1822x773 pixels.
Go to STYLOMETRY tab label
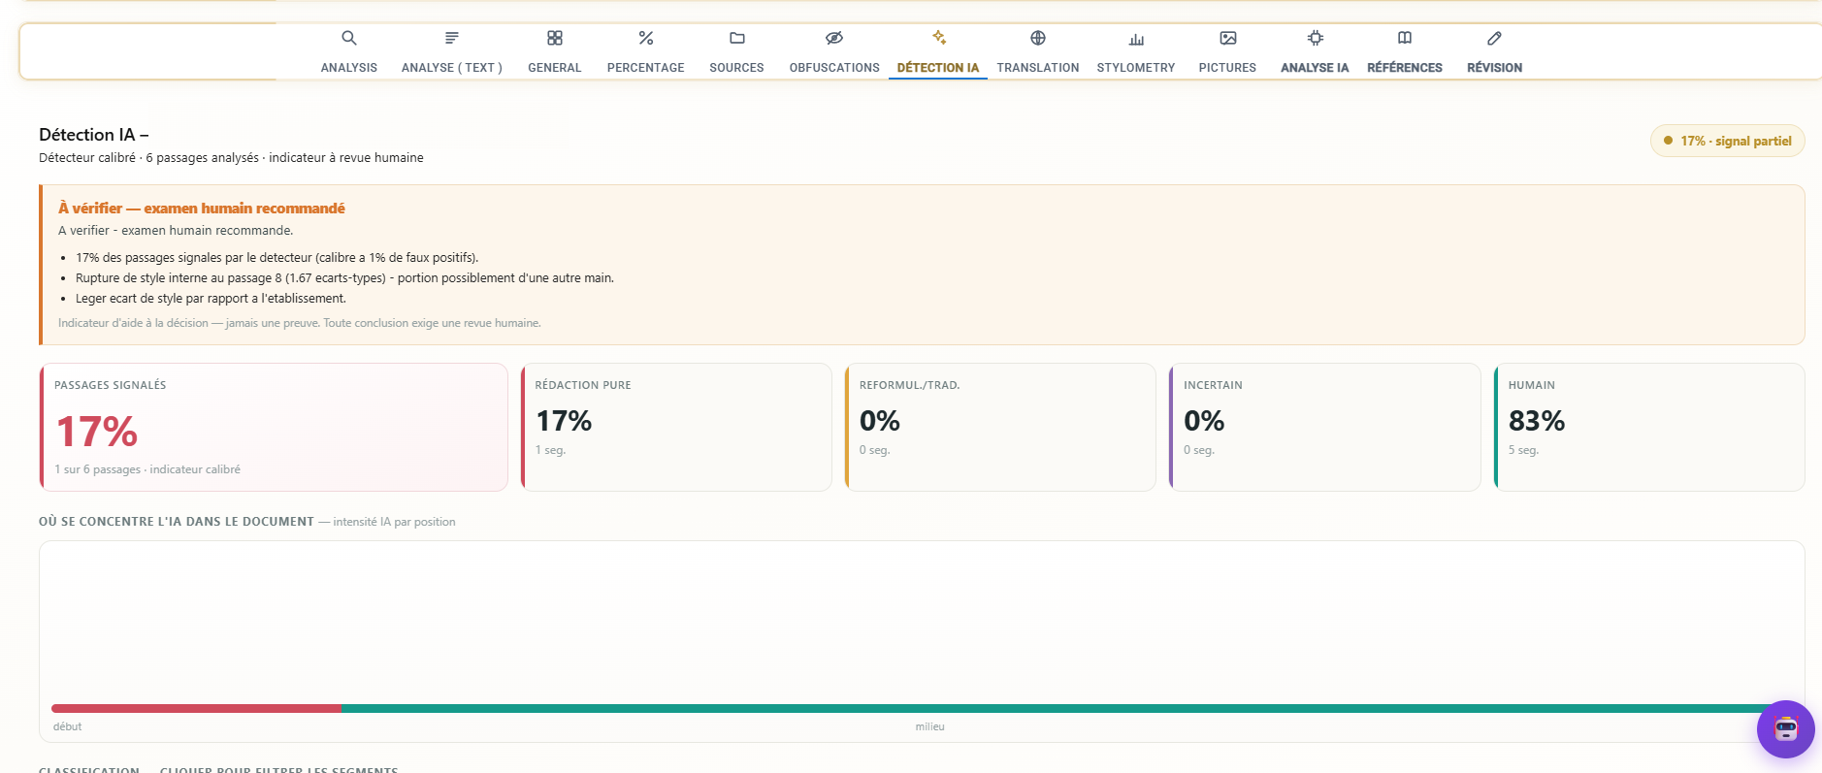pos(1136,68)
